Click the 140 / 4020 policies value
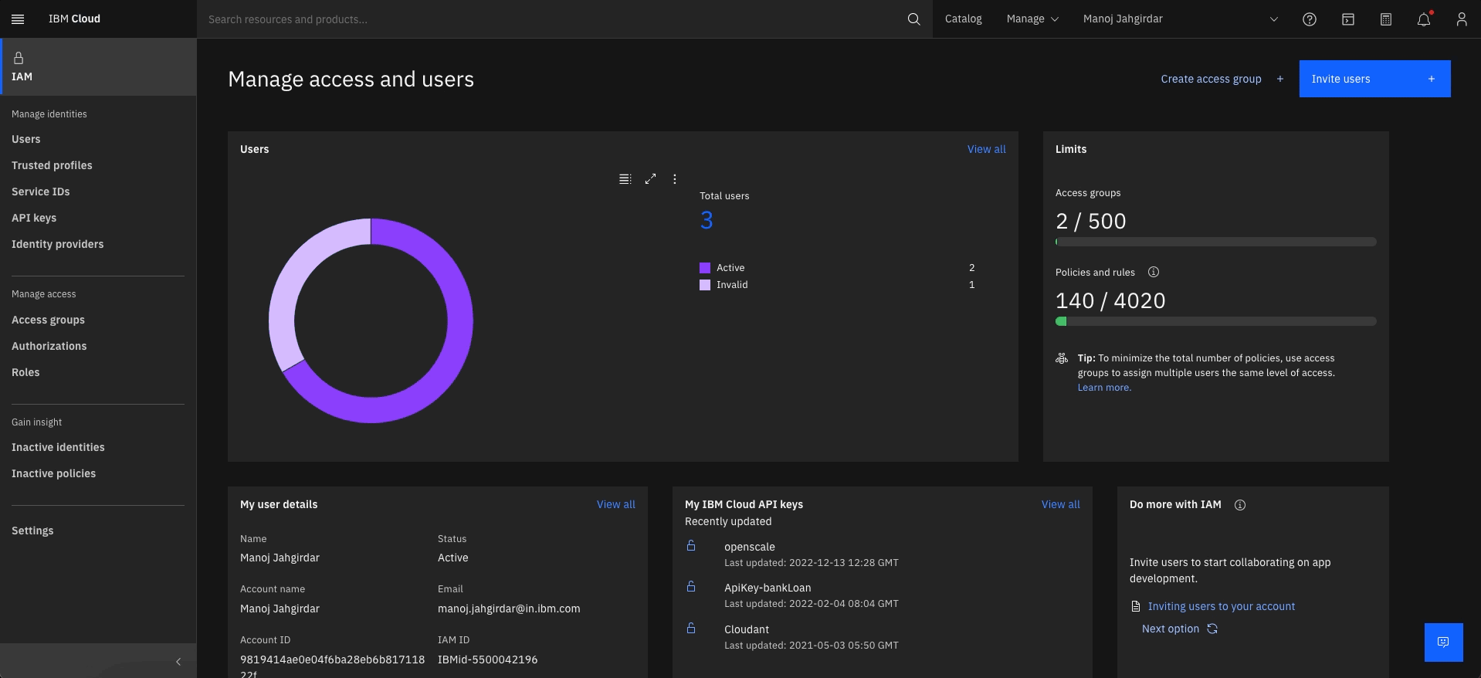This screenshot has height=678, width=1481. pos(1110,300)
